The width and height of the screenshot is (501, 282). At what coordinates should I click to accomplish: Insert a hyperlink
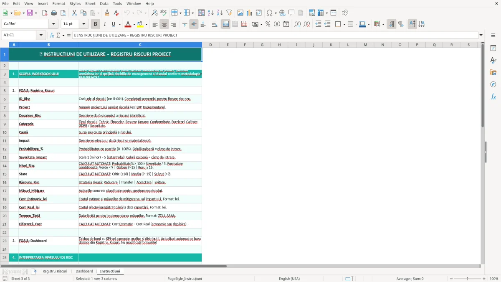tap(282, 13)
